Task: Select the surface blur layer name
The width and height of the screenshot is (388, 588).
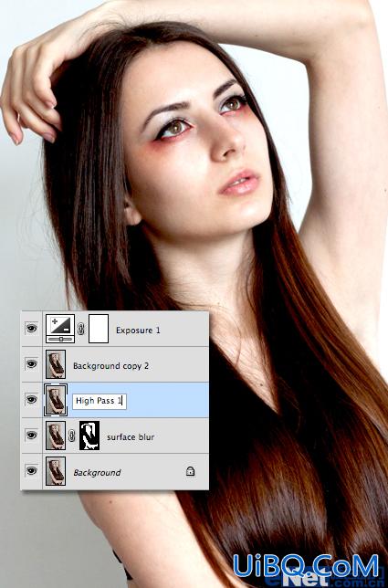Action: pos(131,436)
